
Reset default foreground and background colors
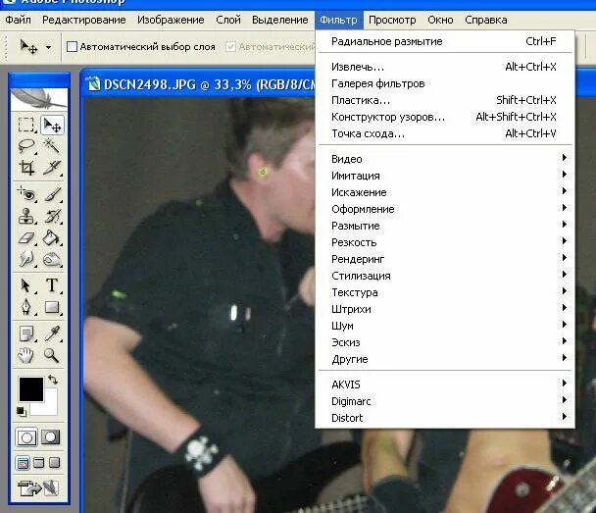pos(22,411)
